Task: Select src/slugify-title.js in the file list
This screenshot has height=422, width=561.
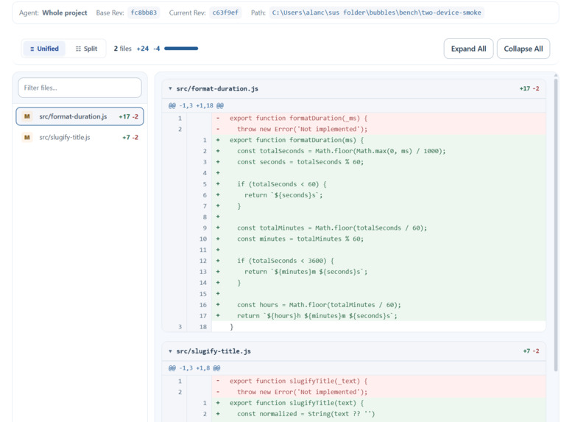Action: [80, 138]
